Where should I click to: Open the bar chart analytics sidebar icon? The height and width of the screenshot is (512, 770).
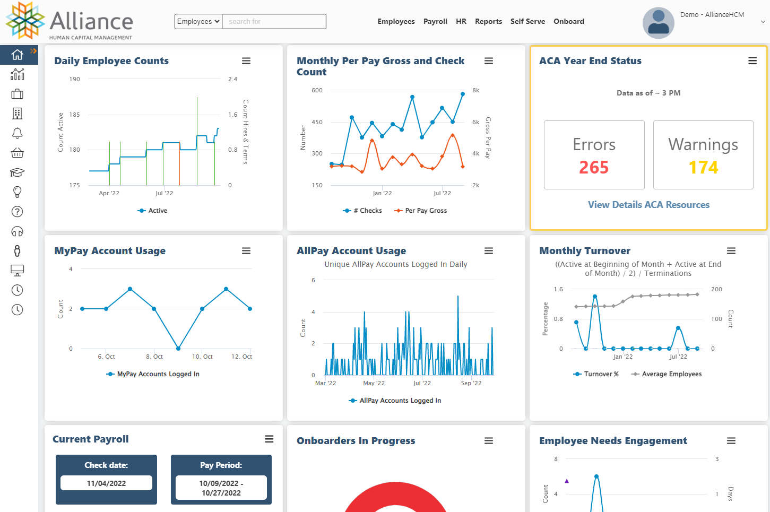[17, 75]
